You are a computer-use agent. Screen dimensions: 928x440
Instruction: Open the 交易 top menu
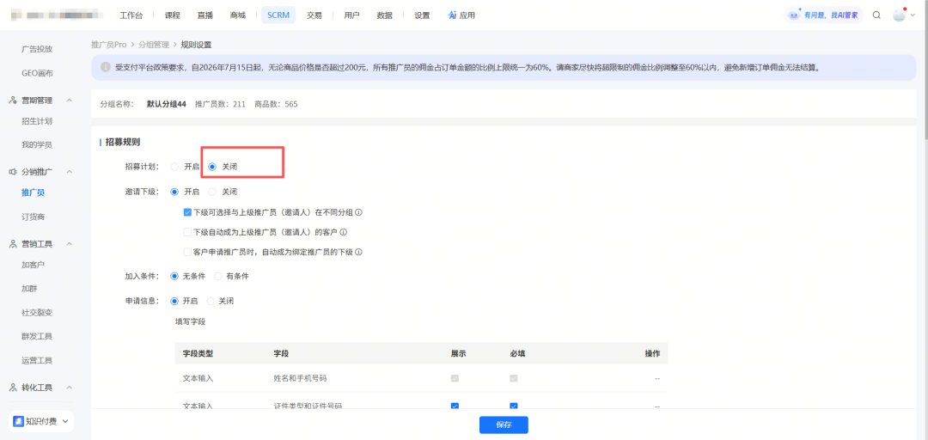314,15
